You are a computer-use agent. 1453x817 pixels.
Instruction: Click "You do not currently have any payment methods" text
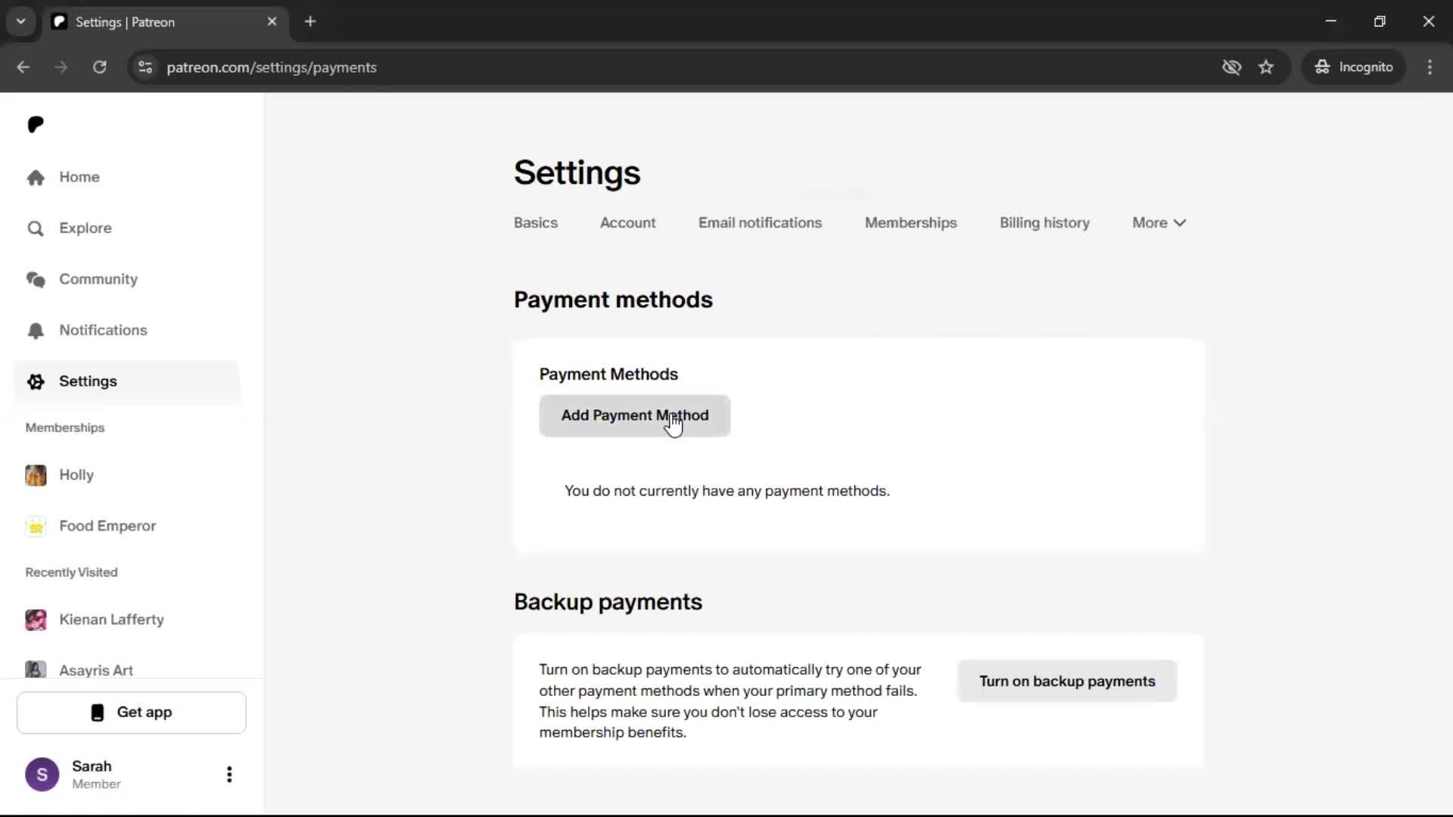point(726,491)
